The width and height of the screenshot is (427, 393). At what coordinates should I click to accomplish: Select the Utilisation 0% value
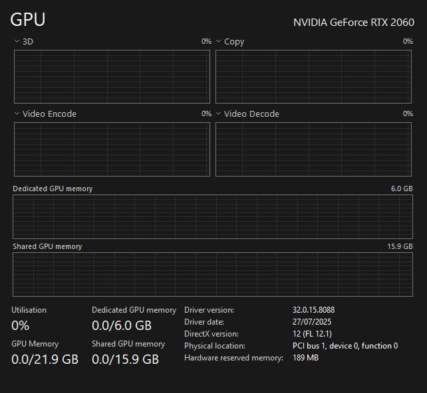[x=21, y=326]
